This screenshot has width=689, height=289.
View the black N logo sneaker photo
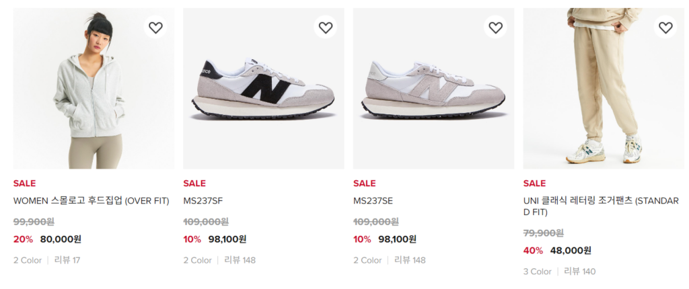263,89
